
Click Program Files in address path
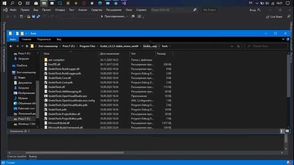[87, 46]
